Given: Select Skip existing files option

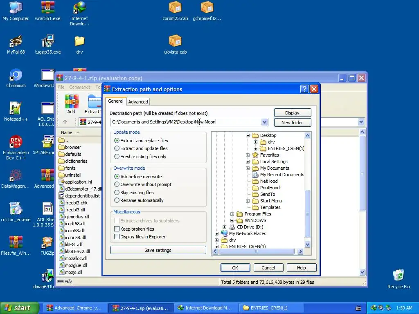Looking at the screenshot, I should pyautogui.click(x=134, y=192).
